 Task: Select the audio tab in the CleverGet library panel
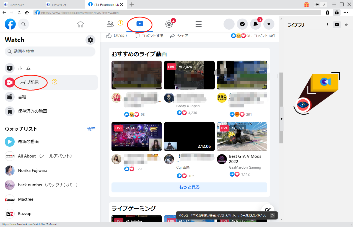click(x=346, y=25)
